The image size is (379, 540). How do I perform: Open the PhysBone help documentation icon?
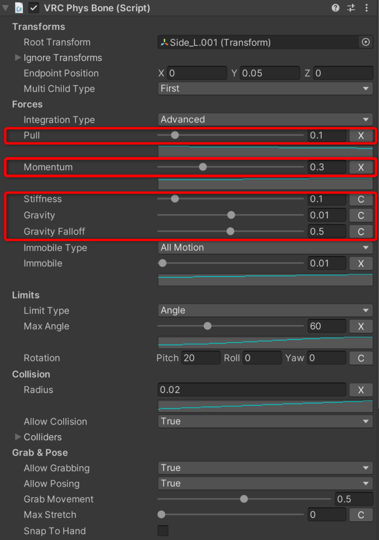[335, 8]
